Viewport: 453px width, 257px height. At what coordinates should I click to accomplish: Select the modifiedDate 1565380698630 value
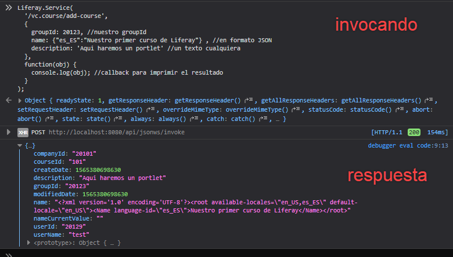105,194
